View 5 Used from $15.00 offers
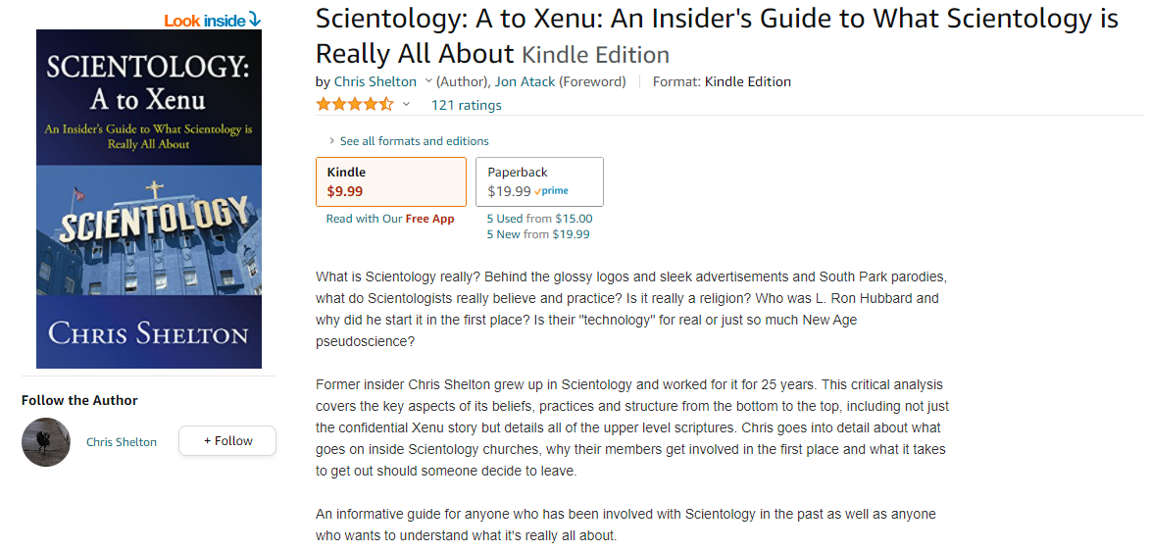Viewport: 1150px width, 552px height. 539,219
